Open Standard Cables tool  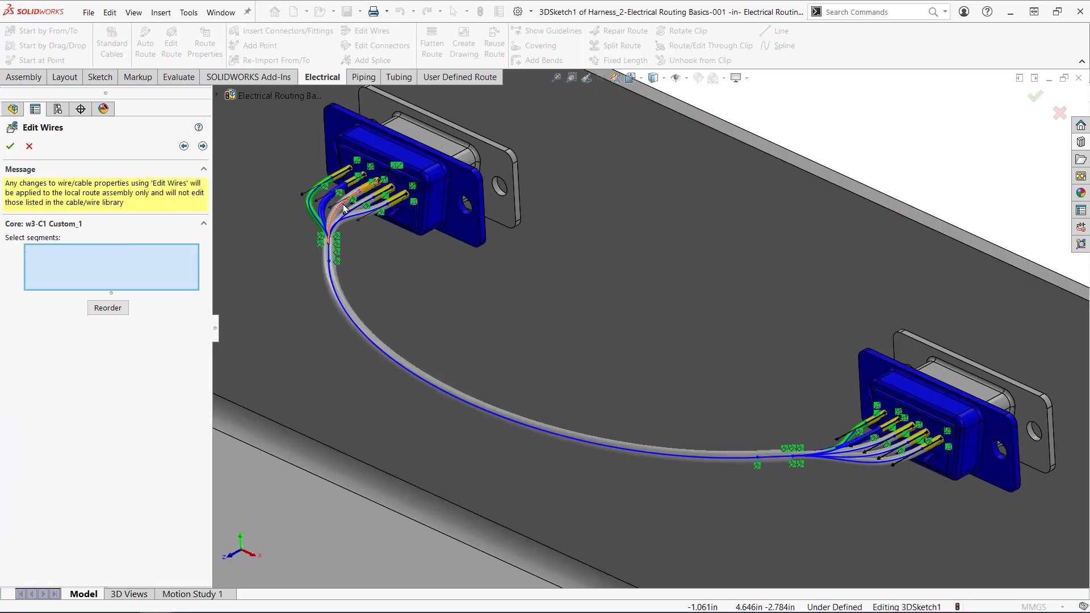[x=112, y=43]
